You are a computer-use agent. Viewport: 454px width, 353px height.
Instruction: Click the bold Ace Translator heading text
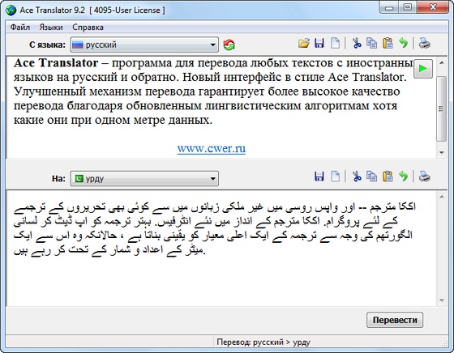click(56, 62)
